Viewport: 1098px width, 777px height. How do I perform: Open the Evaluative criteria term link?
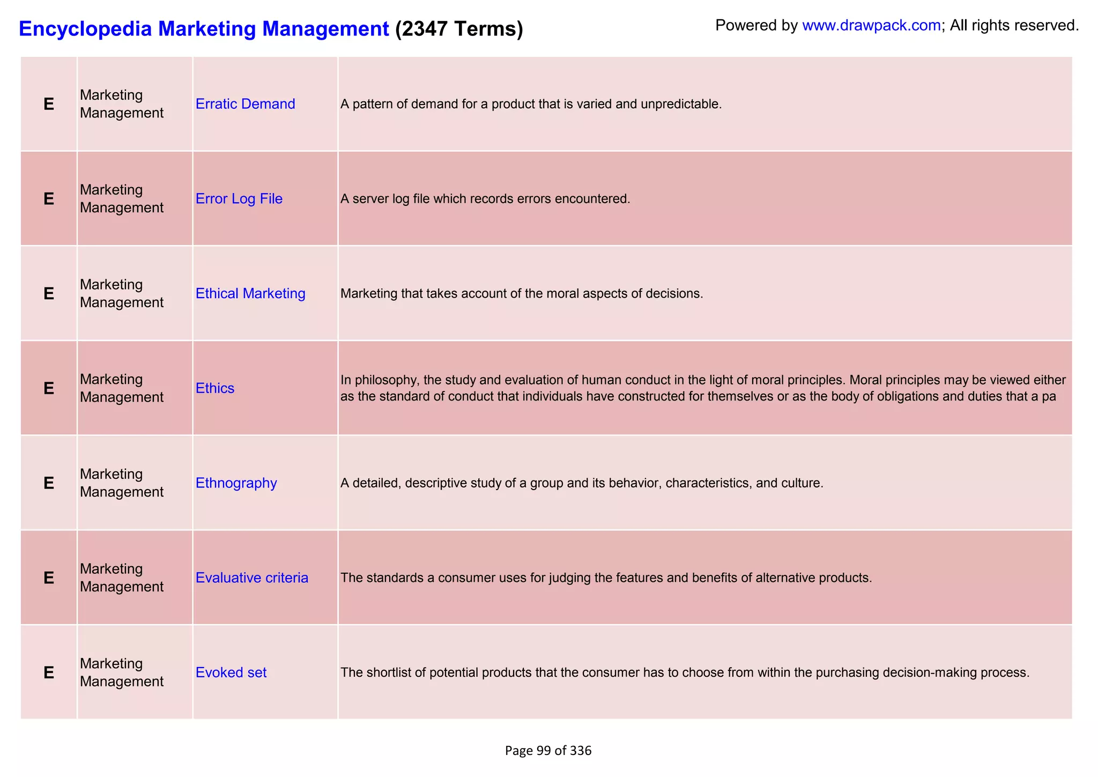tap(252, 578)
